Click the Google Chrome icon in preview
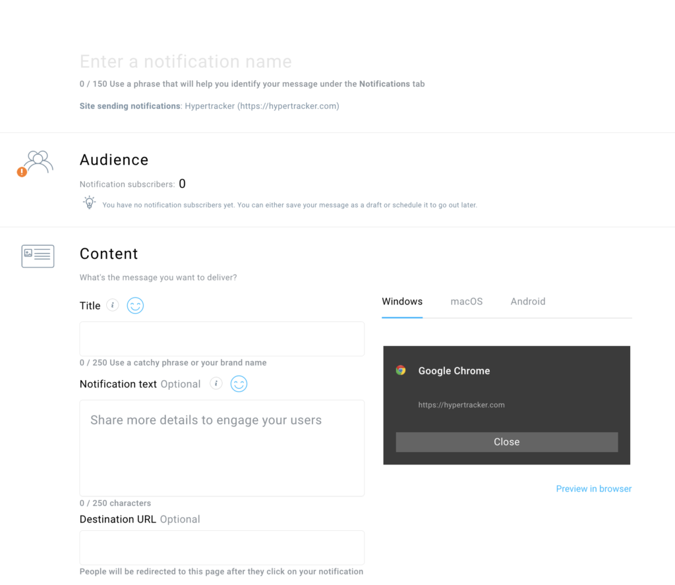Viewport: 675px width, 585px height. (x=399, y=370)
